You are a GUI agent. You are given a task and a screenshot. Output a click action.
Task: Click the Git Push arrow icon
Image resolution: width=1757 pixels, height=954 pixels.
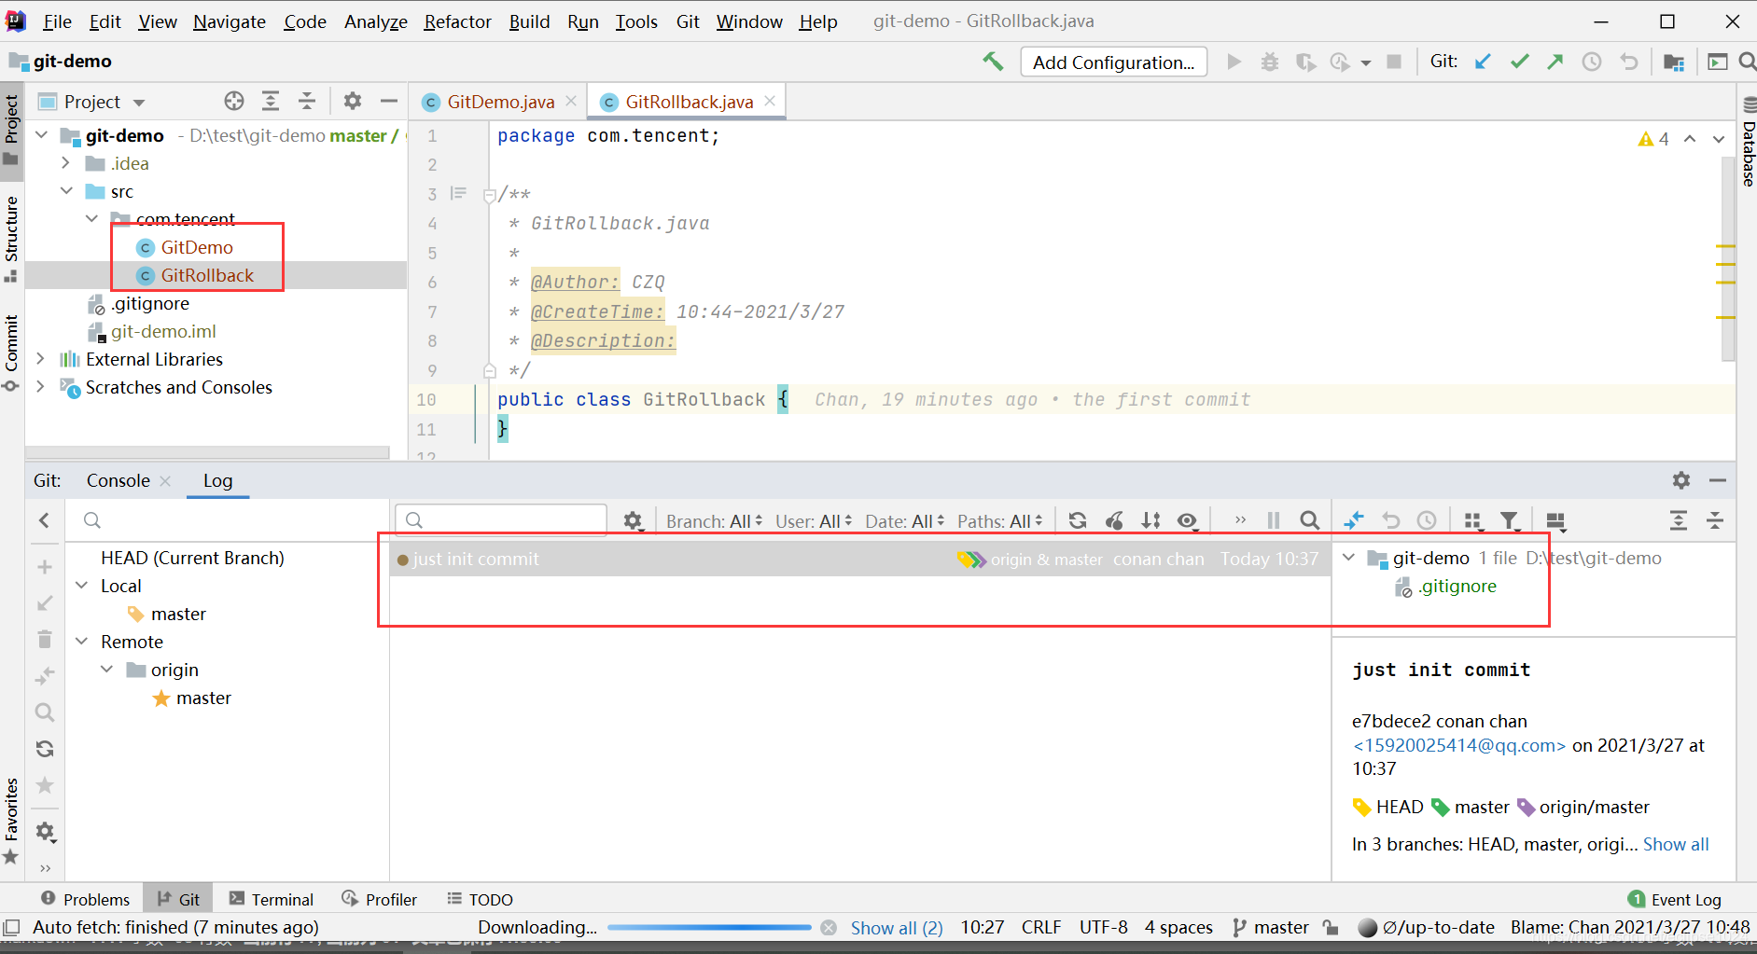(1555, 62)
